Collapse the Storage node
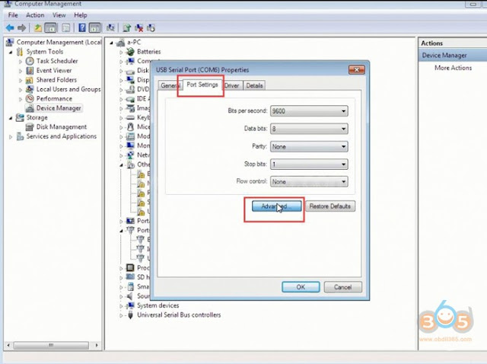The width and height of the screenshot is (487, 364). (x=11, y=118)
